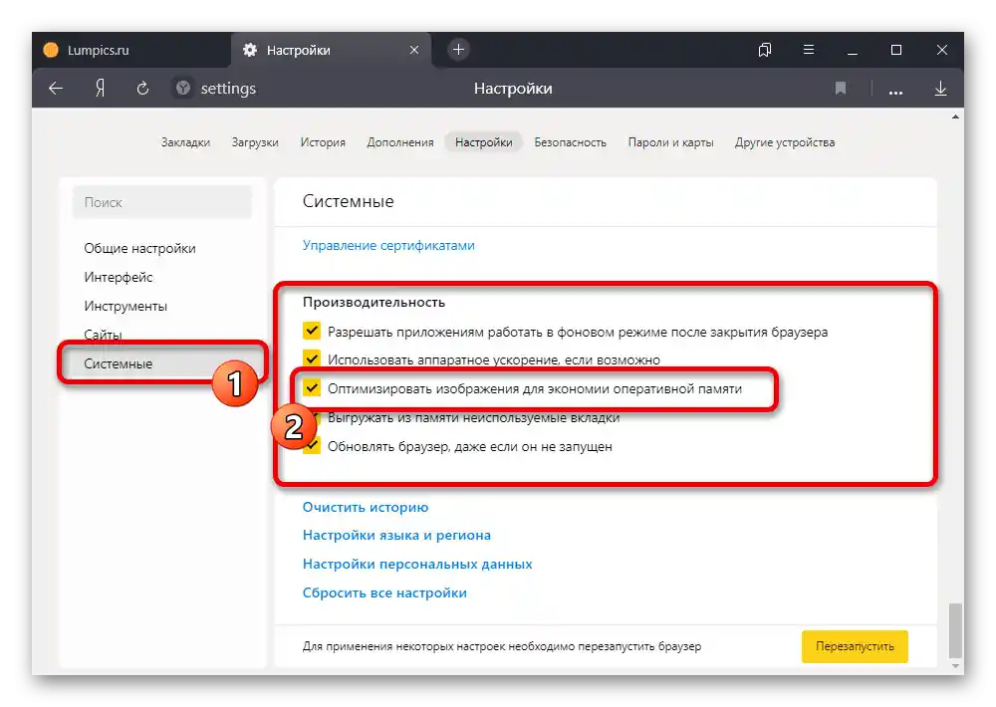
Task: Bookmark this page with bookmark icon
Action: tap(841, 89)
